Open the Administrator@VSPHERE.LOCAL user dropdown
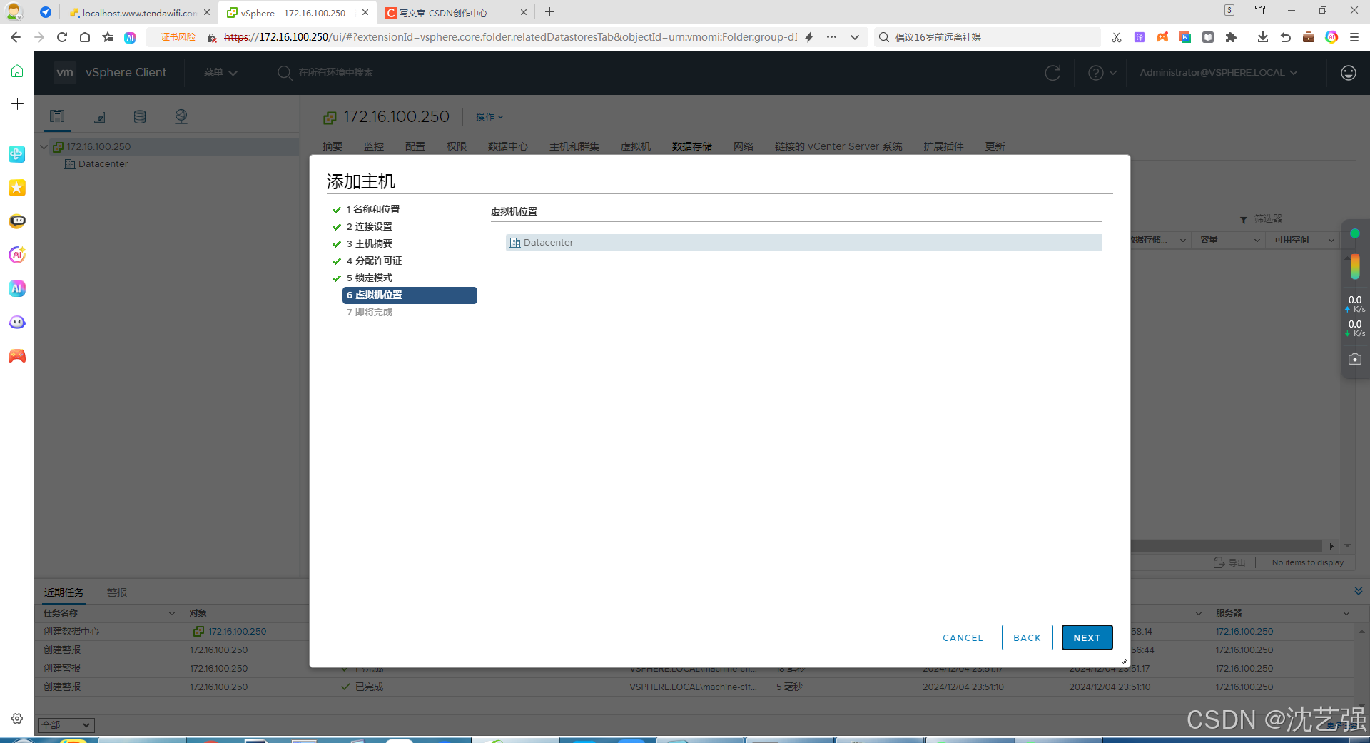Screen dimensions: 1370x743 (x=1218, y=72)
